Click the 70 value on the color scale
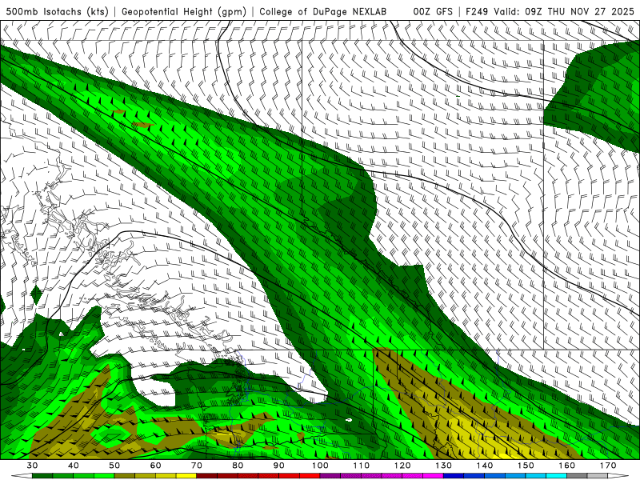Image resolution: width=640 pixels, height=480 pixels. (x=197, y=466)
